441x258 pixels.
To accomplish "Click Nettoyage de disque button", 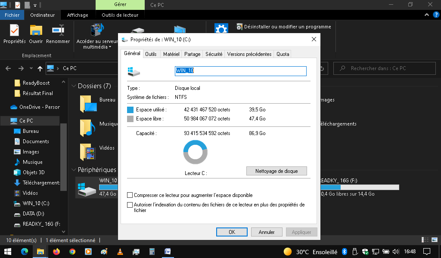I will (x=276, y=171).
